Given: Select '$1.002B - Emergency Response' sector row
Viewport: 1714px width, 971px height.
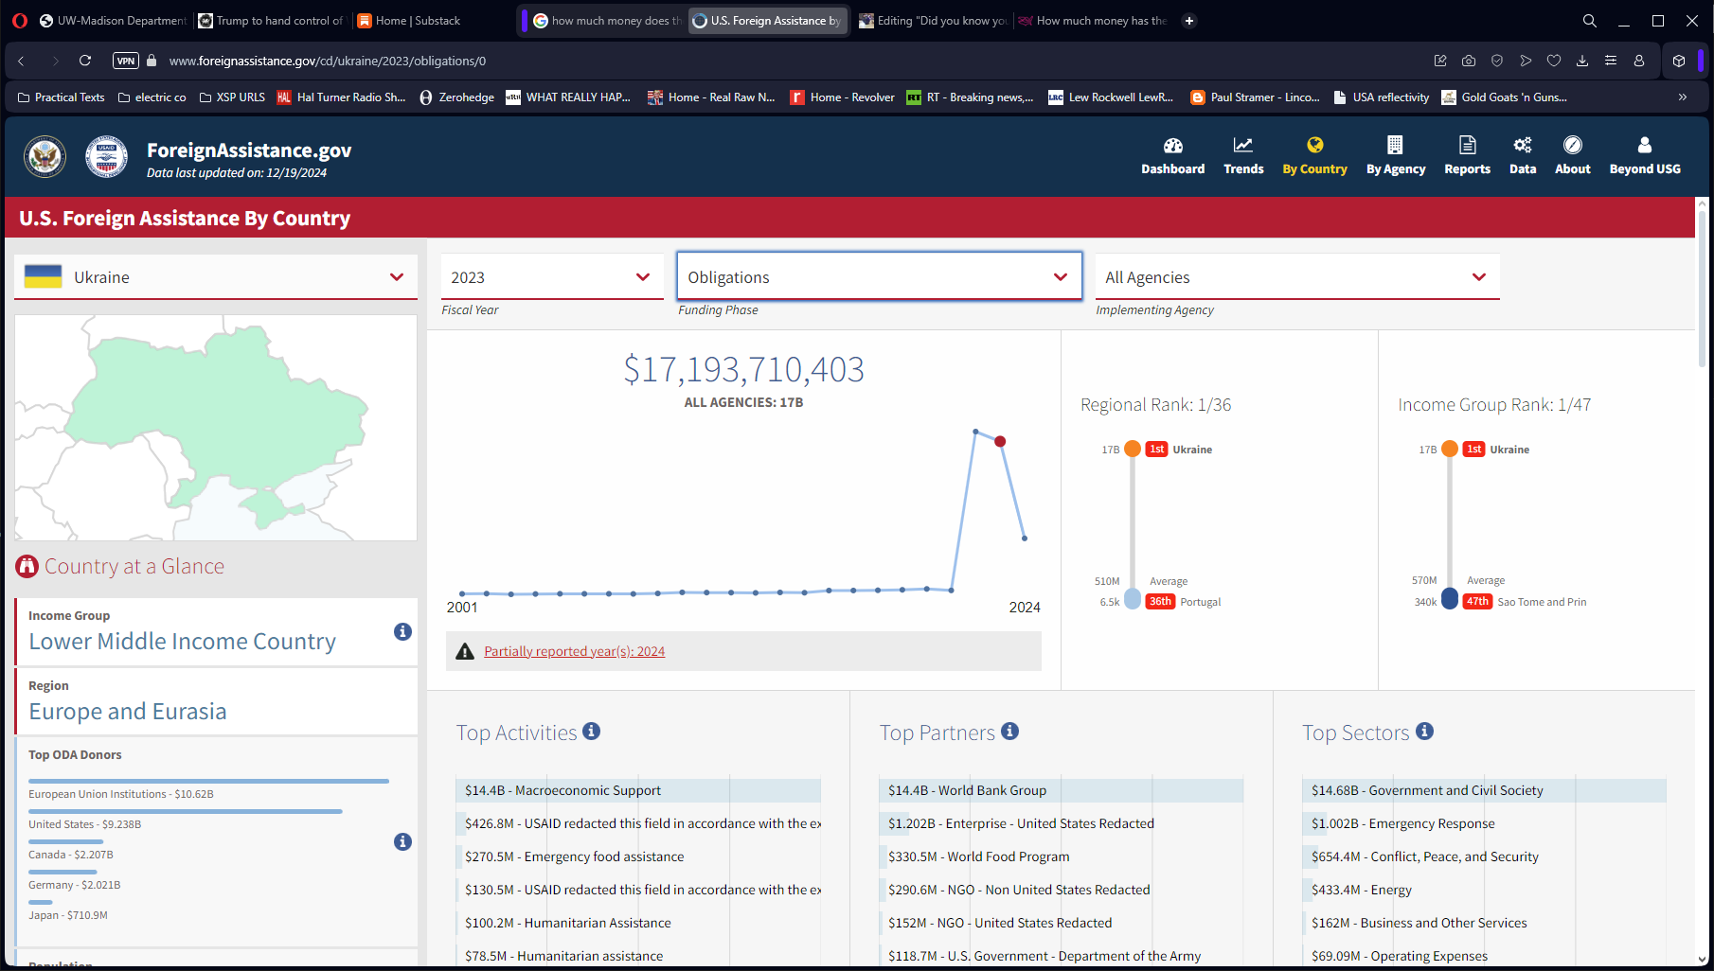Looking at the screenshot, I should 1484,823.
